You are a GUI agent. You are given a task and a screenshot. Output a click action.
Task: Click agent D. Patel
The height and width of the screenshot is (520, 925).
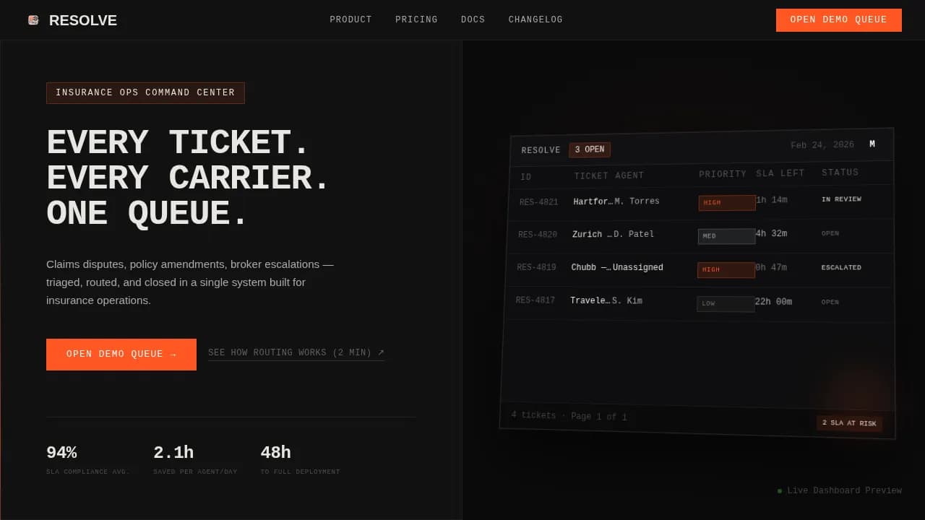pyautogui.click(x=634, y=235)
